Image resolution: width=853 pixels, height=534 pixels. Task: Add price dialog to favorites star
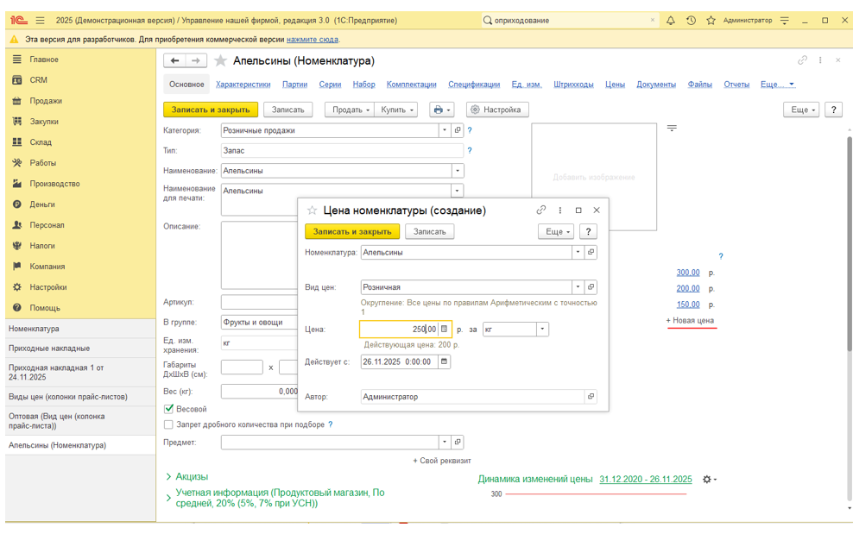pos(313,210)
